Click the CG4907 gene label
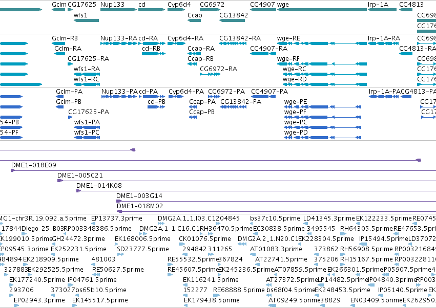Image resolution: width=436 pixels, height=308 pixels. [x=262, y=5]
